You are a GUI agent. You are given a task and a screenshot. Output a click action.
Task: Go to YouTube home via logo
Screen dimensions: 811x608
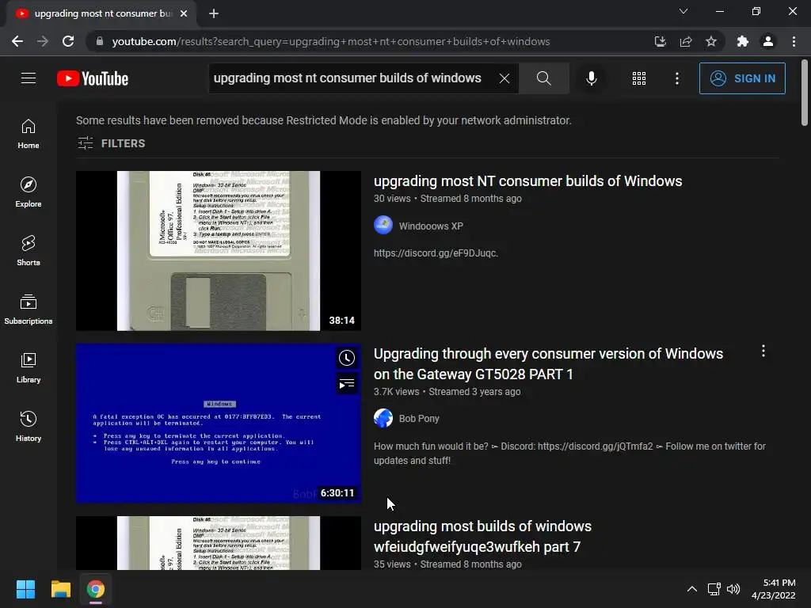pos(93,78)
